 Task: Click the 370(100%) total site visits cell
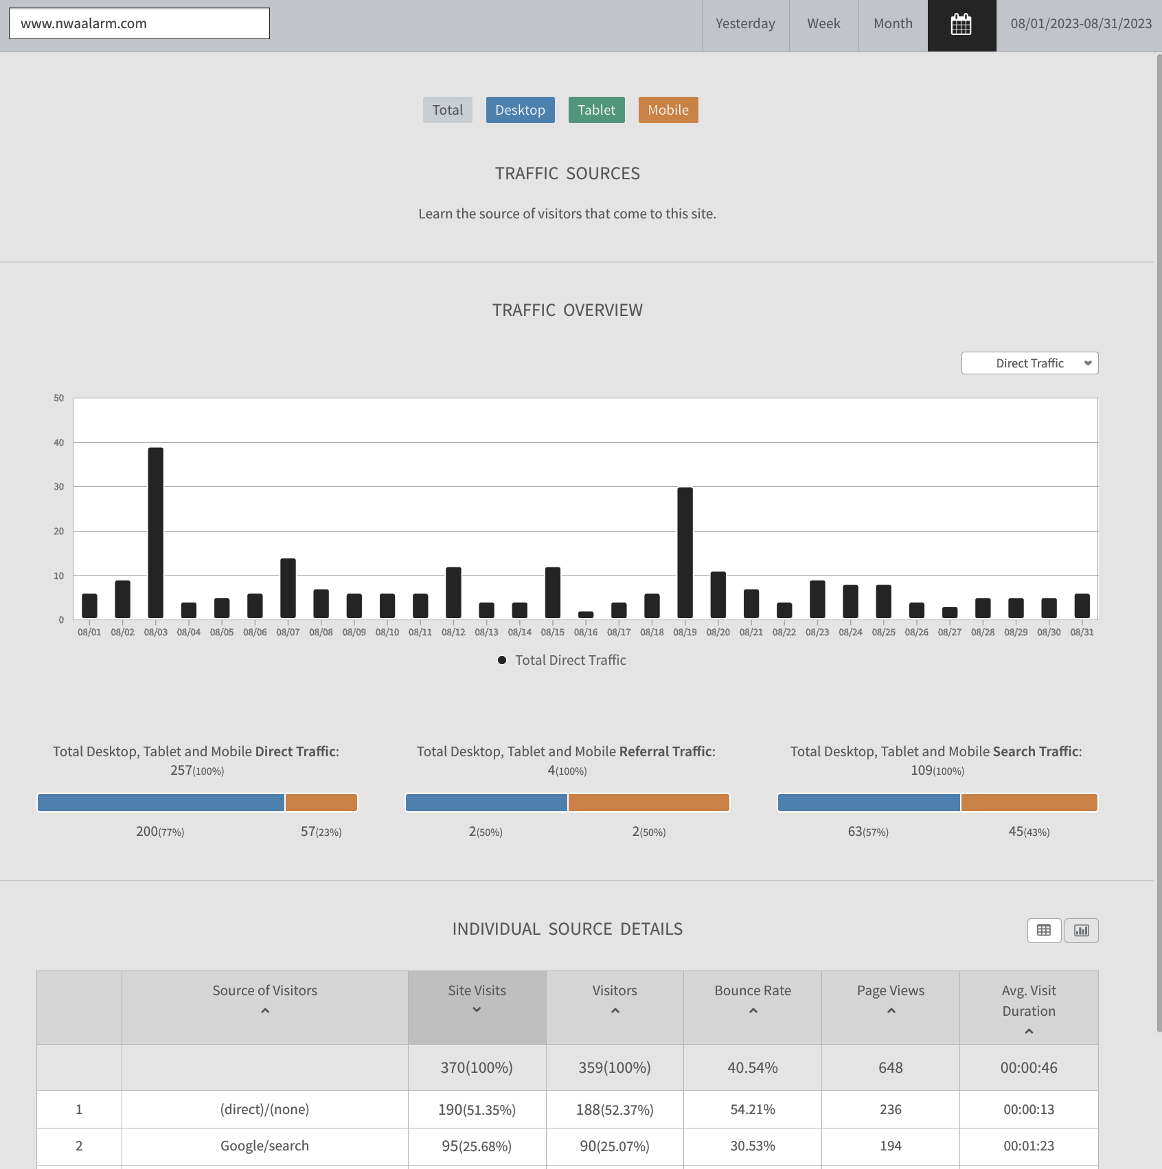click(x=477, y=1067)
